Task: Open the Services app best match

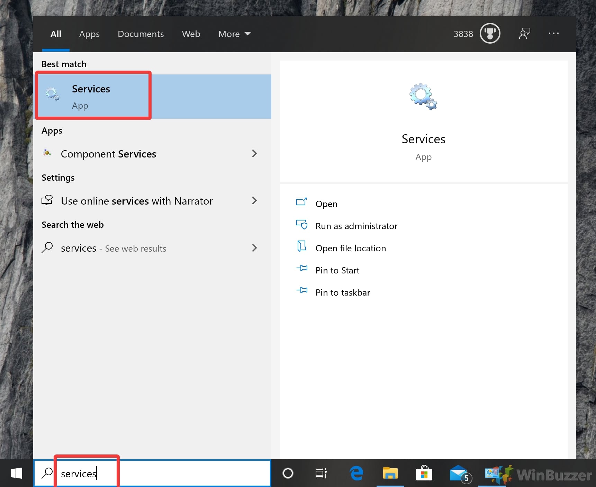Action: 153,97
